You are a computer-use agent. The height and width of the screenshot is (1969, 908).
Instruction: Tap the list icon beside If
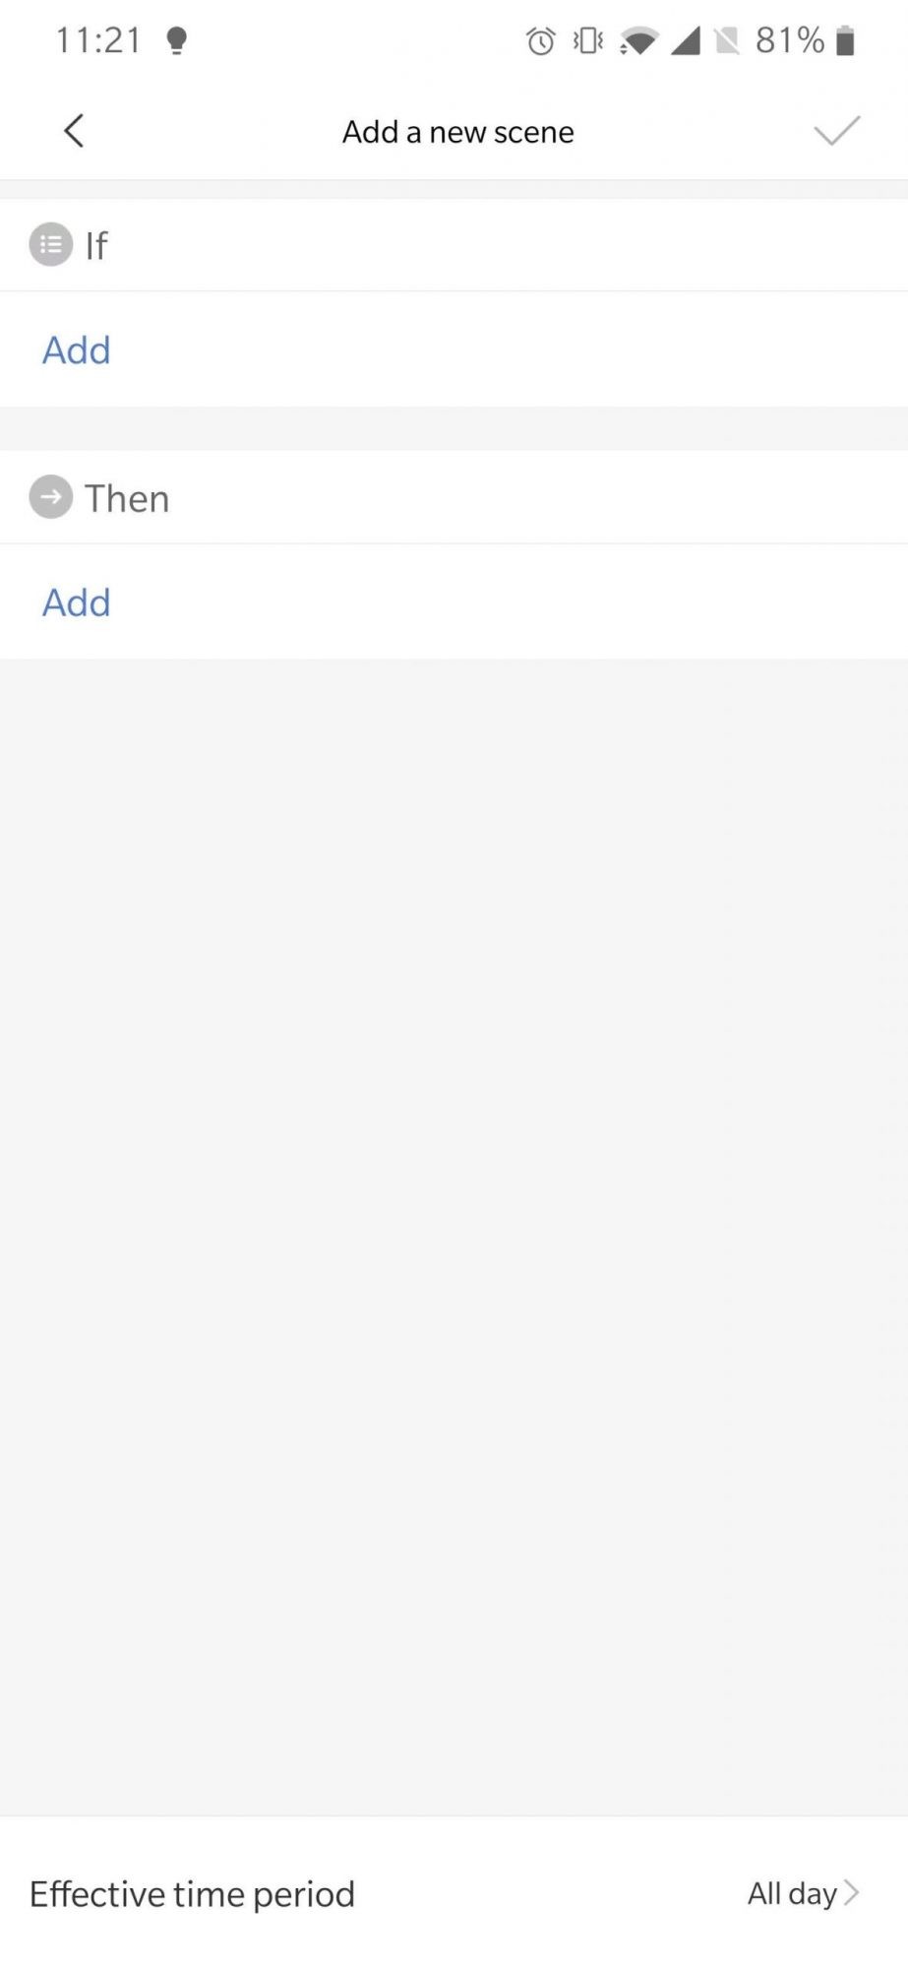coord(51,245)
